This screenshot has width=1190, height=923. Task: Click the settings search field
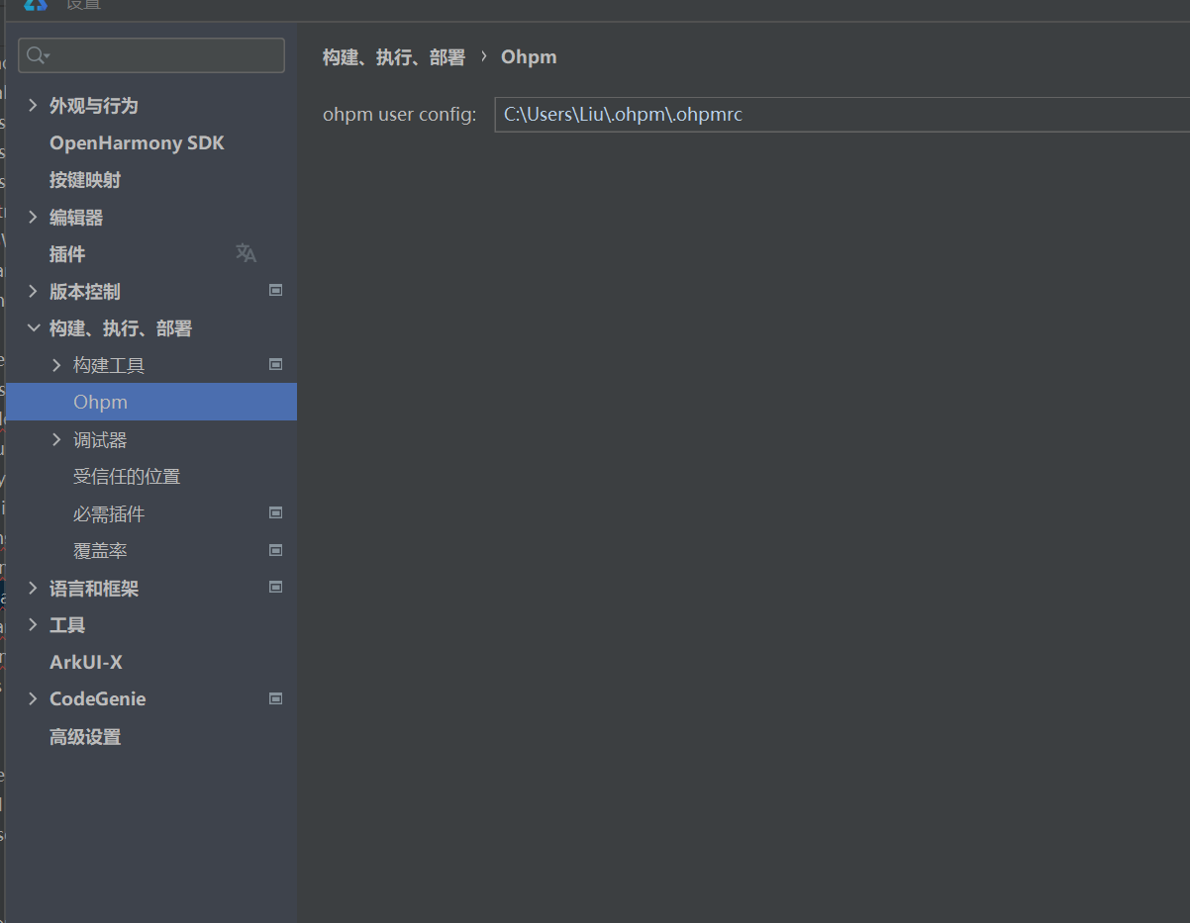pyautogui.click(x=151, y=55)
